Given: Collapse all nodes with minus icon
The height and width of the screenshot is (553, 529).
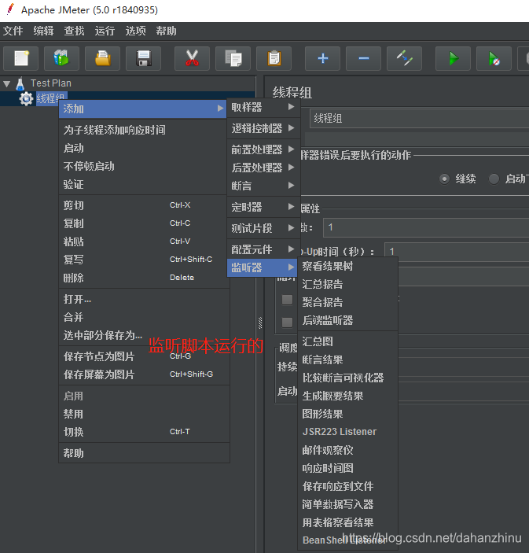Looking at the screenshot, I should [x=363, y=58].
